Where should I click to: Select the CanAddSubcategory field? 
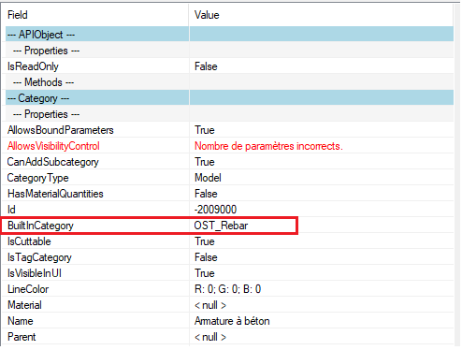(53, 162)
